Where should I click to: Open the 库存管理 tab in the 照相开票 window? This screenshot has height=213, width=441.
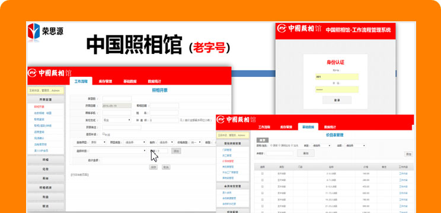105,82
